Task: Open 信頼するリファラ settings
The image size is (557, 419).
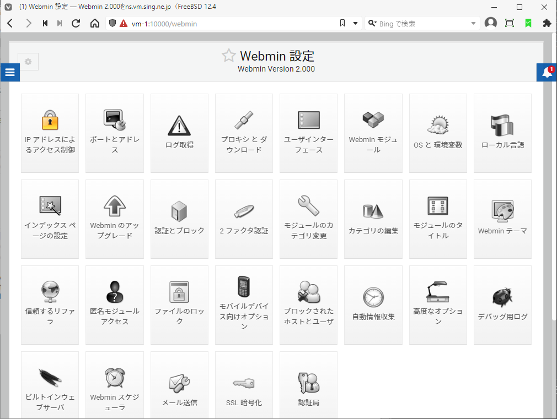Action: pyautogui.click(x=50, y=305)
